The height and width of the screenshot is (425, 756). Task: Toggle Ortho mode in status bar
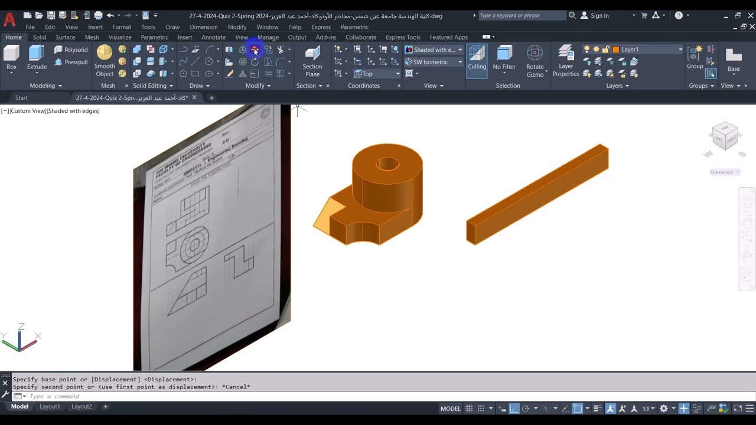514,408
